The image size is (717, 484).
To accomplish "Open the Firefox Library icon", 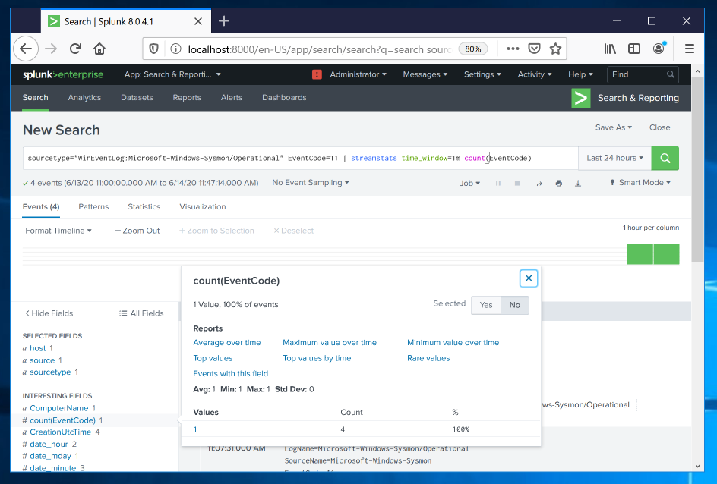I will [x=610, y=49].
